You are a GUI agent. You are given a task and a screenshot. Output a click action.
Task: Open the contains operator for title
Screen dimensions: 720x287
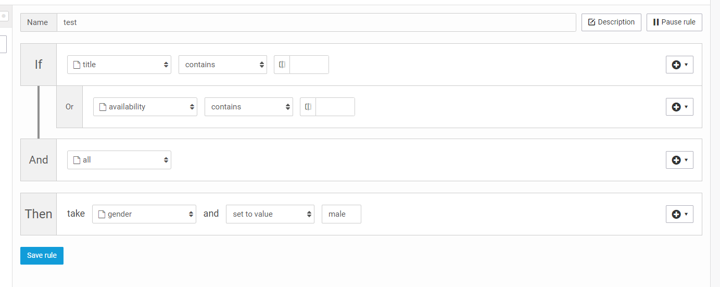click(x=223, y=65)
